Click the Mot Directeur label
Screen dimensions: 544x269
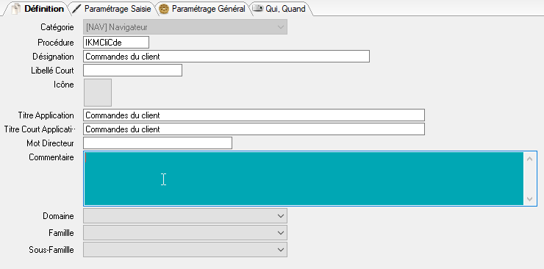[50, 143]
